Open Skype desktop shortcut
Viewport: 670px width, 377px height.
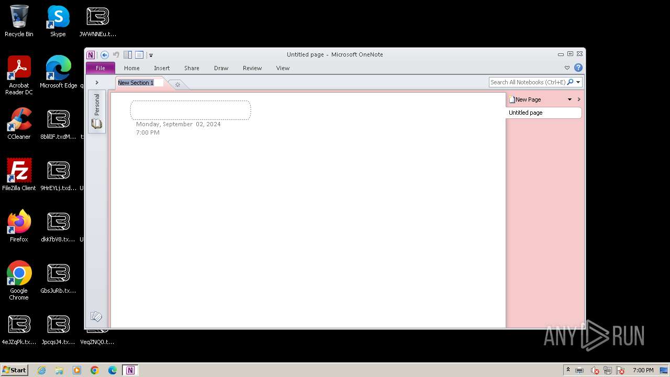pyautogui.click(x=58, y=21)
